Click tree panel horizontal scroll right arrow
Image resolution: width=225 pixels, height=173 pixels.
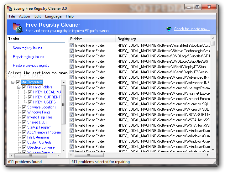(x=58, y=155)
